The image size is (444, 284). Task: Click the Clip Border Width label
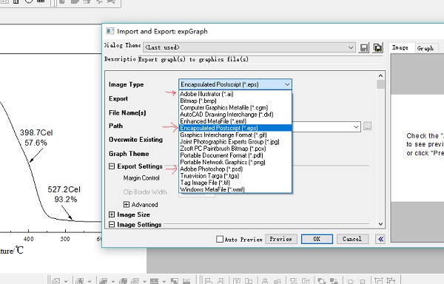click(x=145, y=192)
